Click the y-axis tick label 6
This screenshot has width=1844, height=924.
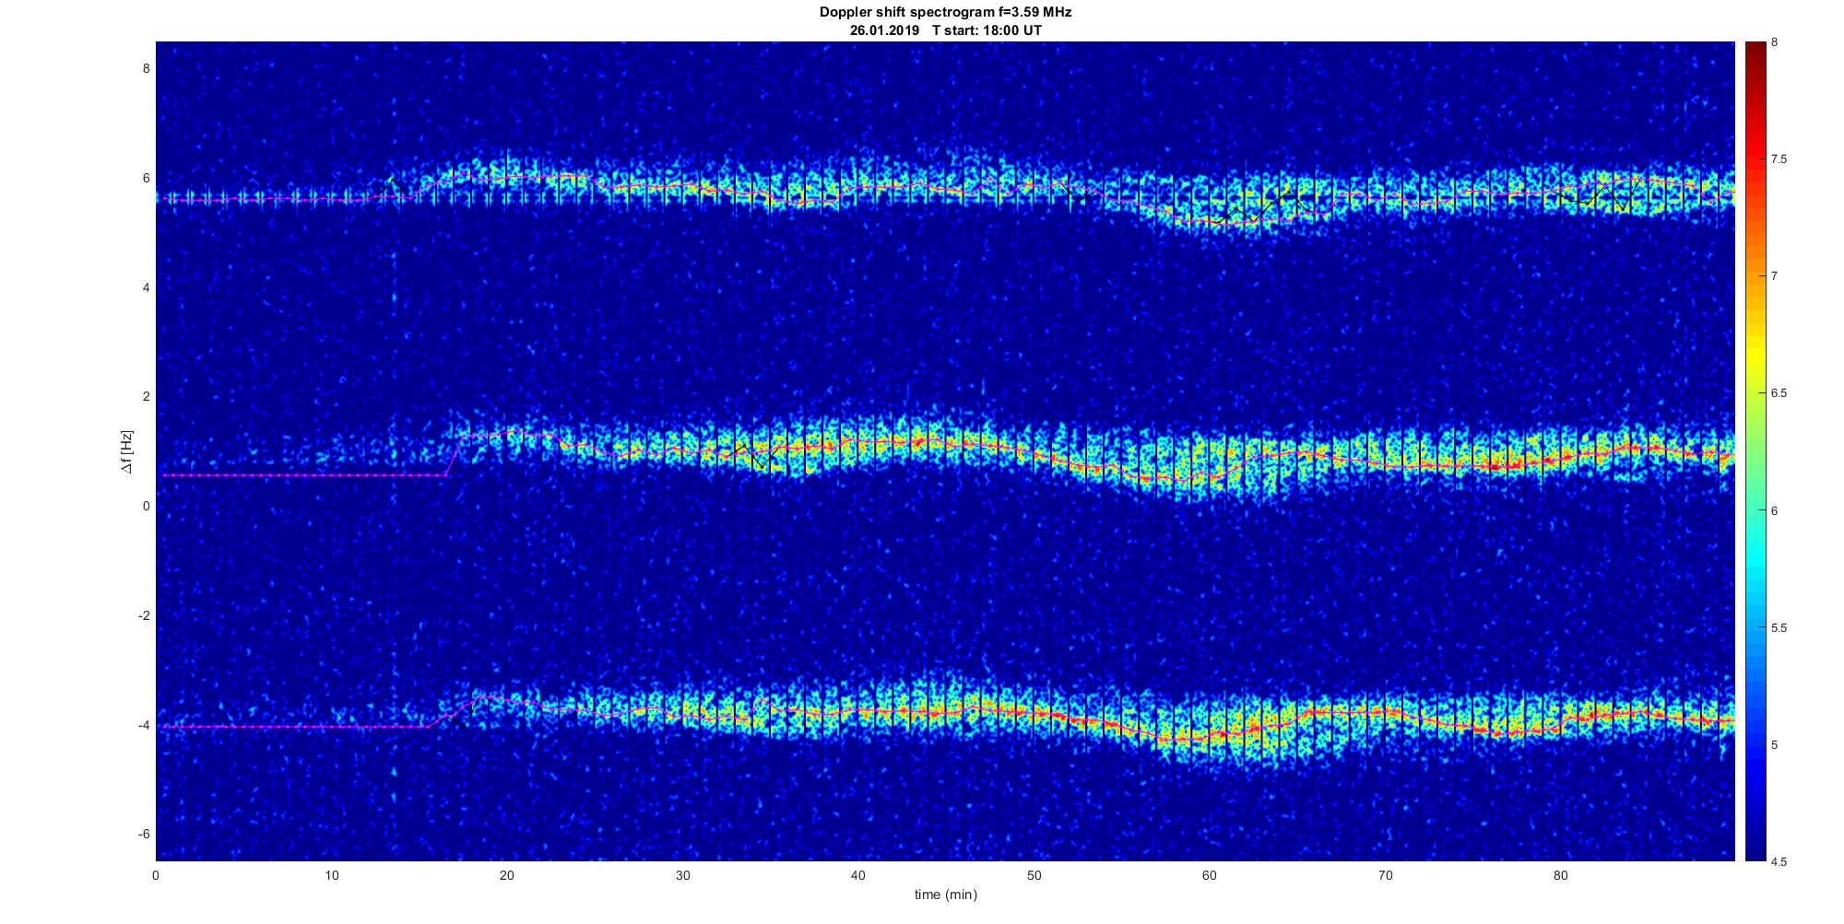146,178
